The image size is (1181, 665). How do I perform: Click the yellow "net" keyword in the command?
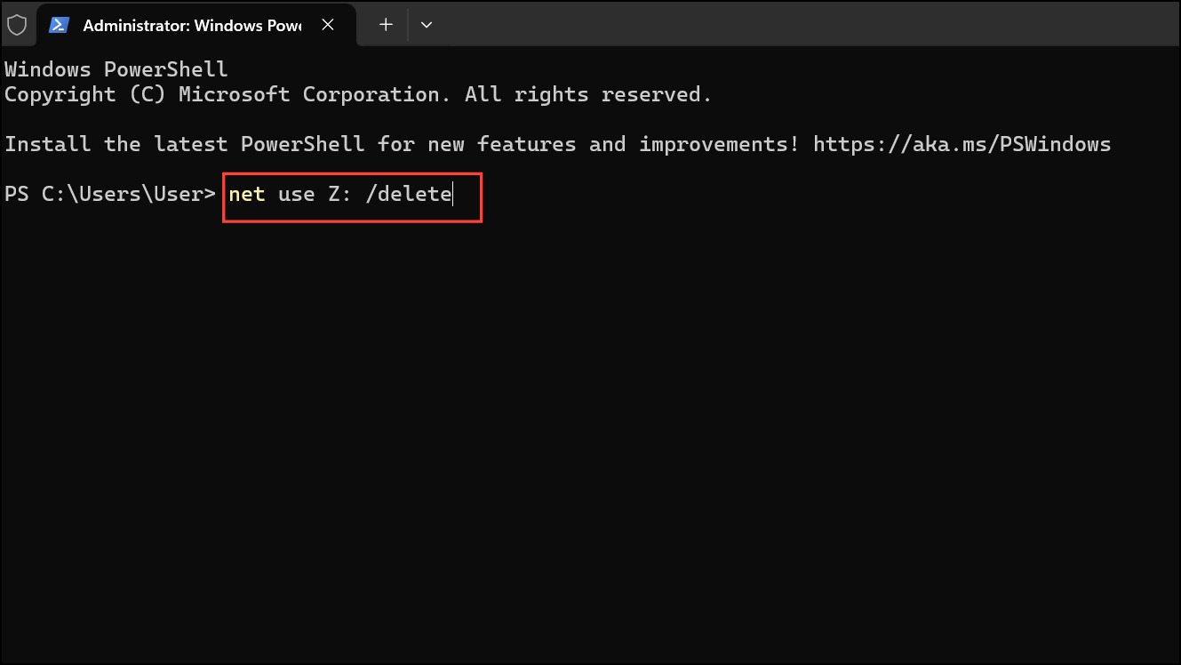tap(247, 194)
